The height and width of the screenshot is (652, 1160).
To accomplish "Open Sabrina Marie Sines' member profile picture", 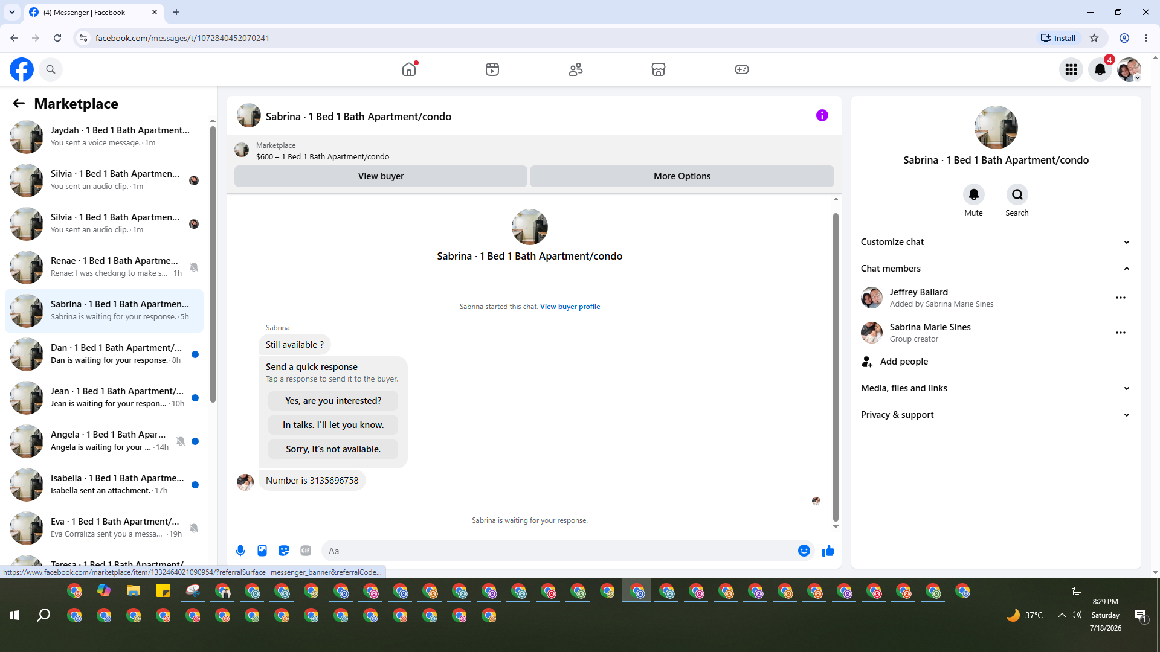I will pos(872,333).
